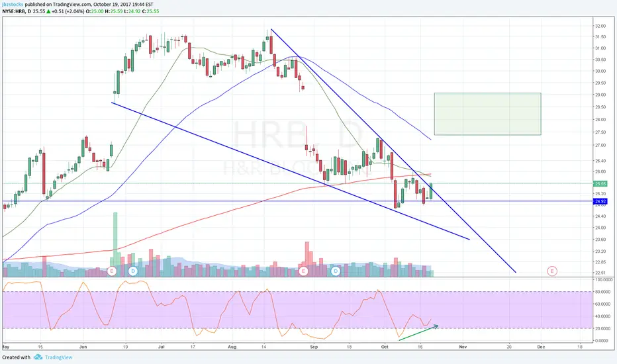This screenshot has width=617, height=364.
Task: Click the Aug date axis label
Action: pyautogui.click(x=232, y=347)
